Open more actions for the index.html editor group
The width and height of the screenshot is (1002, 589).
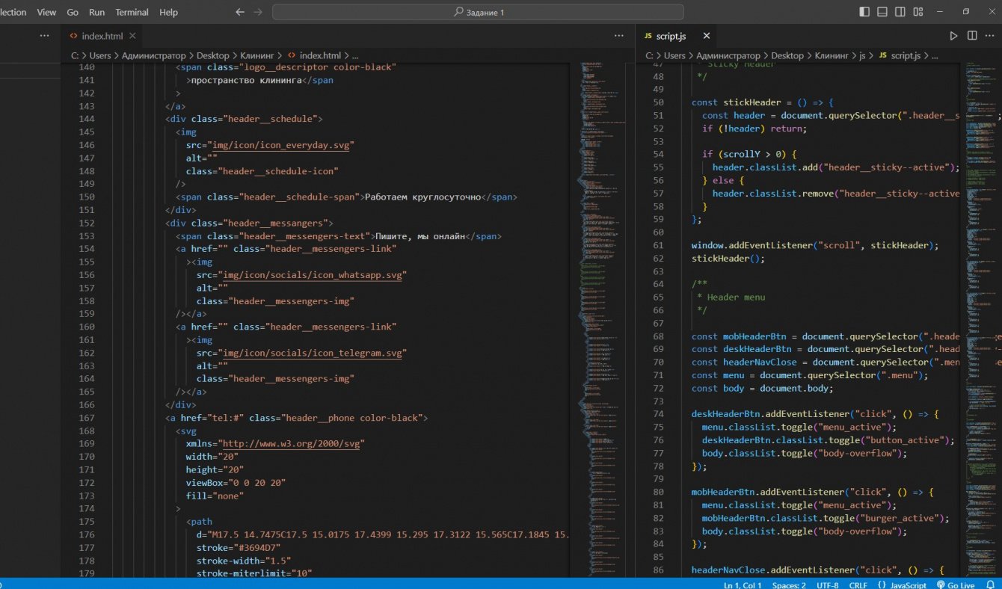[x=618, y=36]
